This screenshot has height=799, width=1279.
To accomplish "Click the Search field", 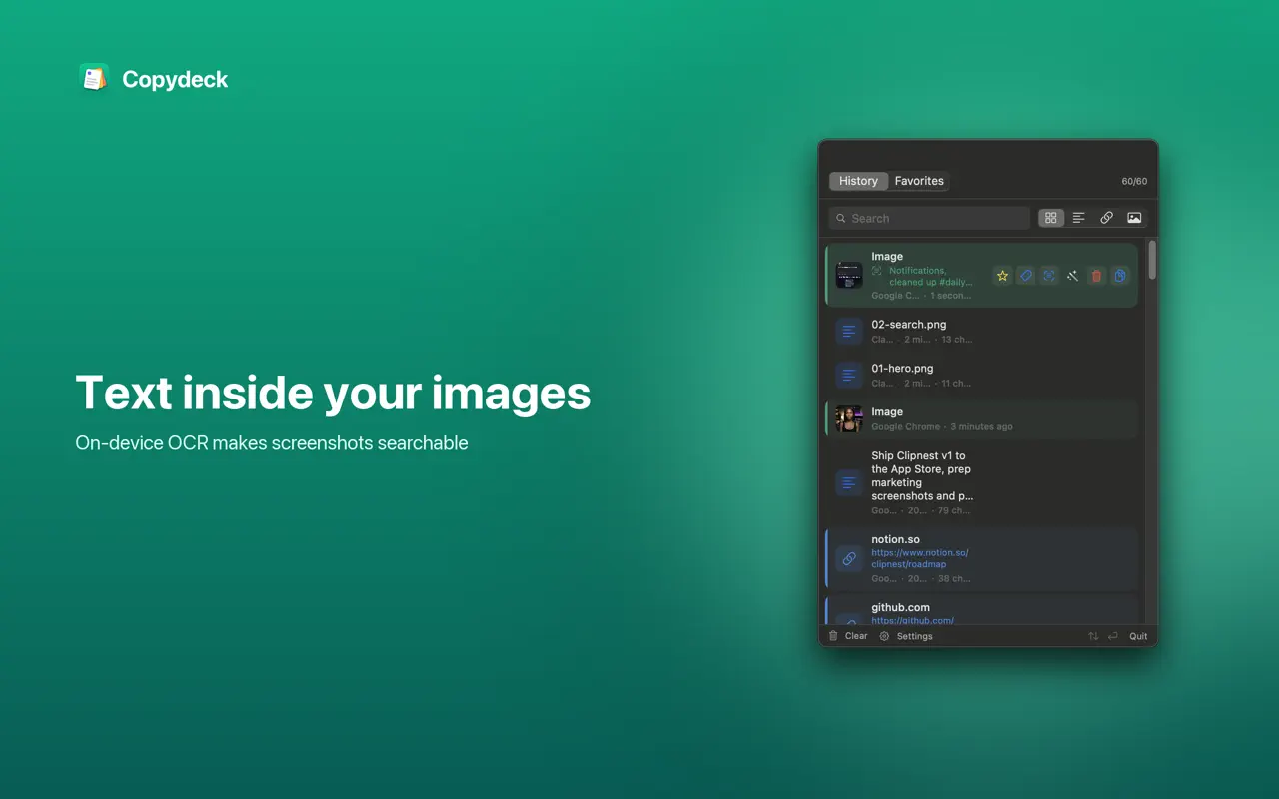I will tap(929, 218).
